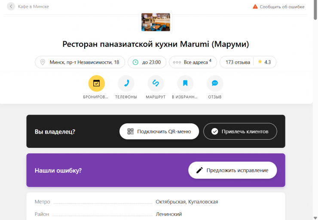Click the Отзыв speech bubble icon
The width and height of the screenshot is (318, 220).
(x=215, y=83)
